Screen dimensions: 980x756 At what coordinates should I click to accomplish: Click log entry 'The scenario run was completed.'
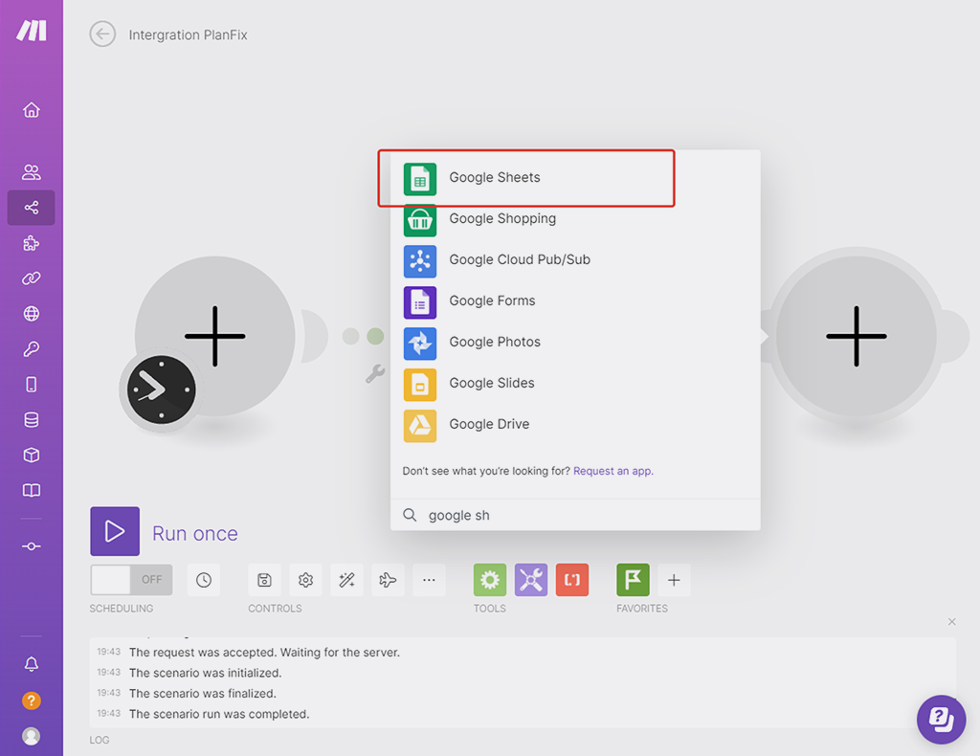(219, 714)
